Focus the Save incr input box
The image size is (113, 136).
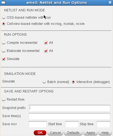tap(38, 124)
